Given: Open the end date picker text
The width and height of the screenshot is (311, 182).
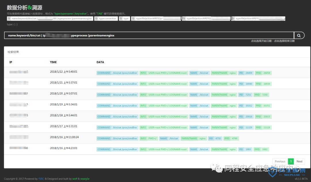Looking at the screenshot, I should click(x=284, y=41).
